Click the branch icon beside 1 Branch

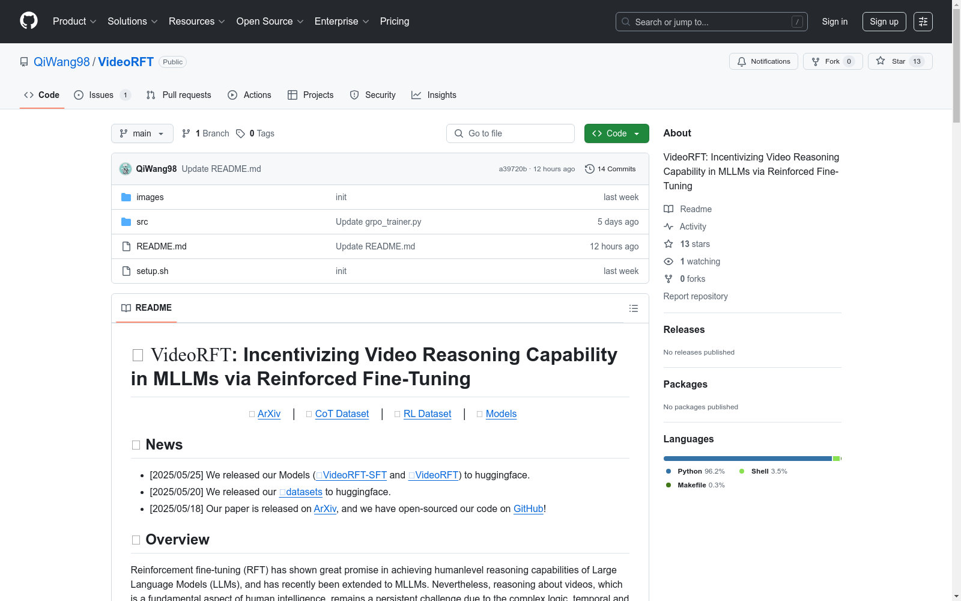click(186, 133)
